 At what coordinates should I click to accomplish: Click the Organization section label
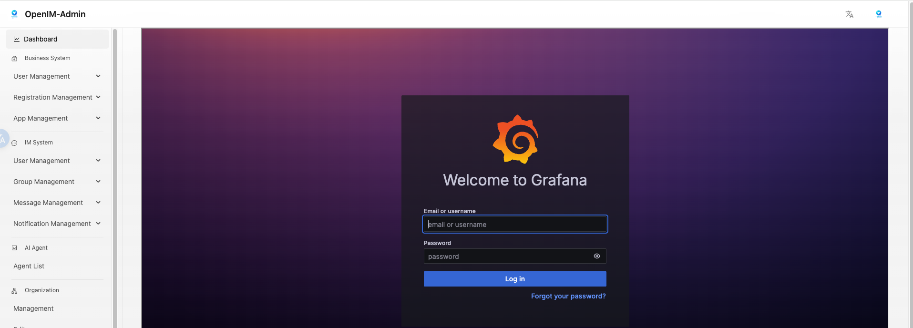[x=42, y=290]
